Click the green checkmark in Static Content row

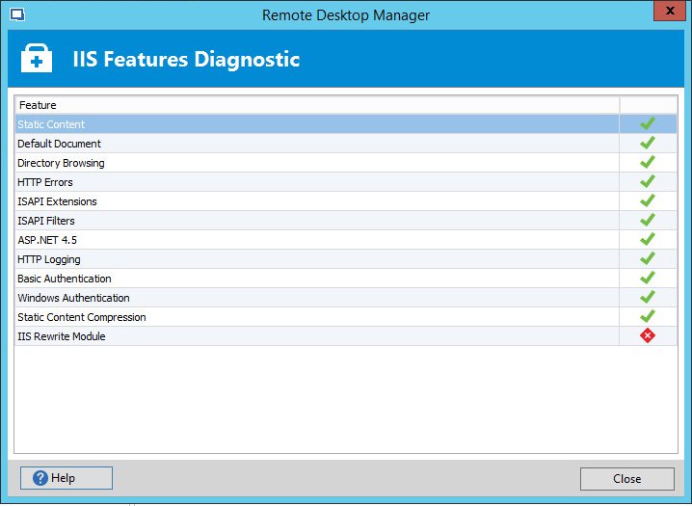point(648,124)
